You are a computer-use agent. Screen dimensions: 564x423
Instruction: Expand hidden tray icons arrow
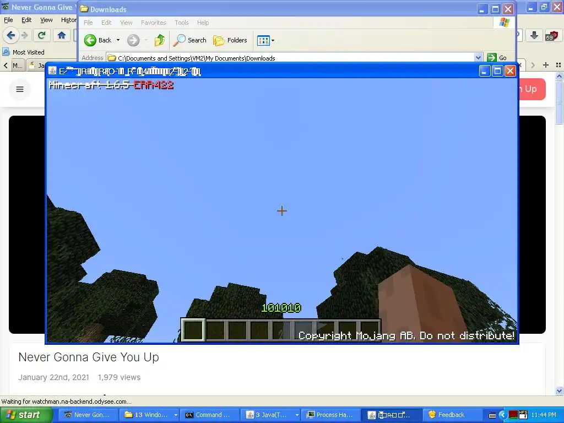click(x=502, y=415)
